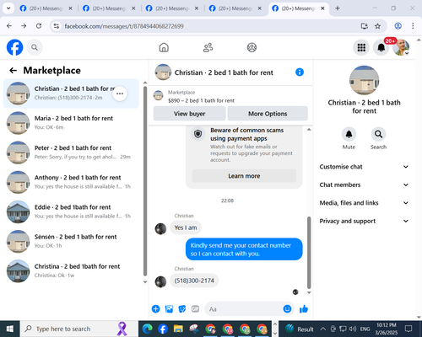Open the taskbar clock showing 10:12 PM

tap(387, 329)
